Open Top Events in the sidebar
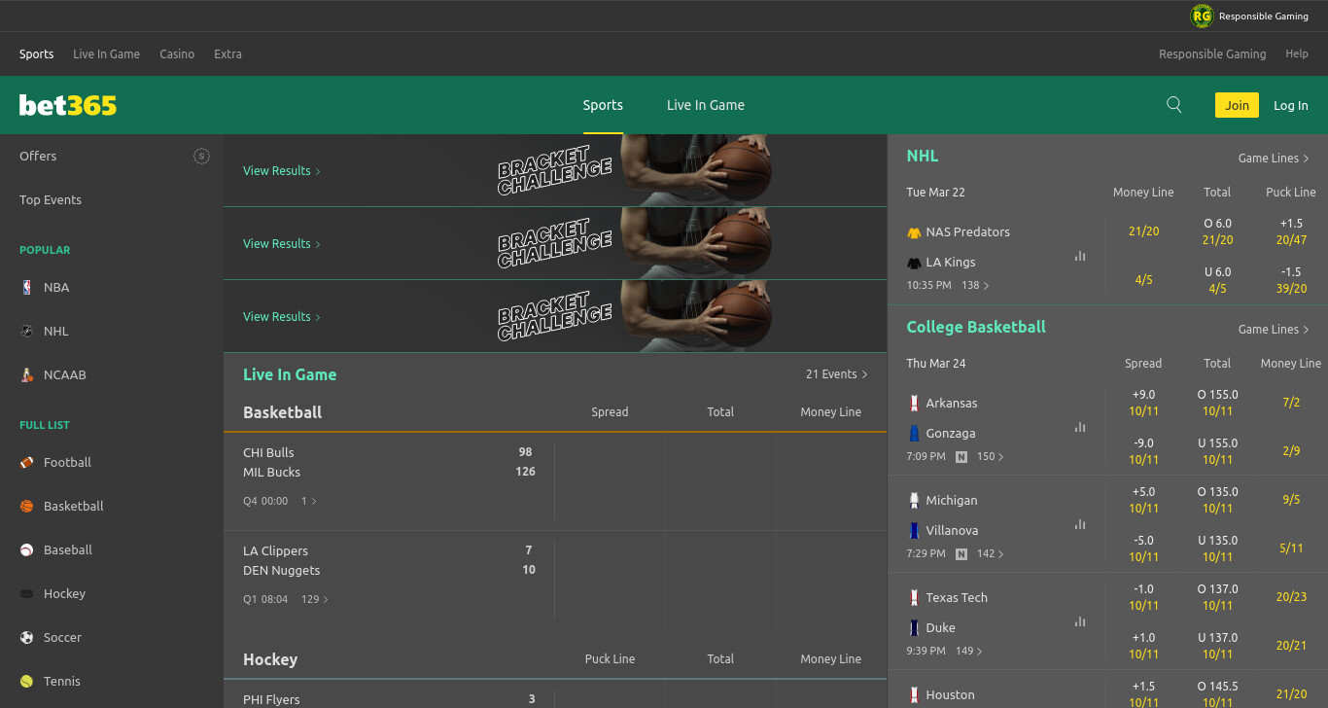This screenshot has width=1328, height=708. pyautogui.click(x=51, y=199)
